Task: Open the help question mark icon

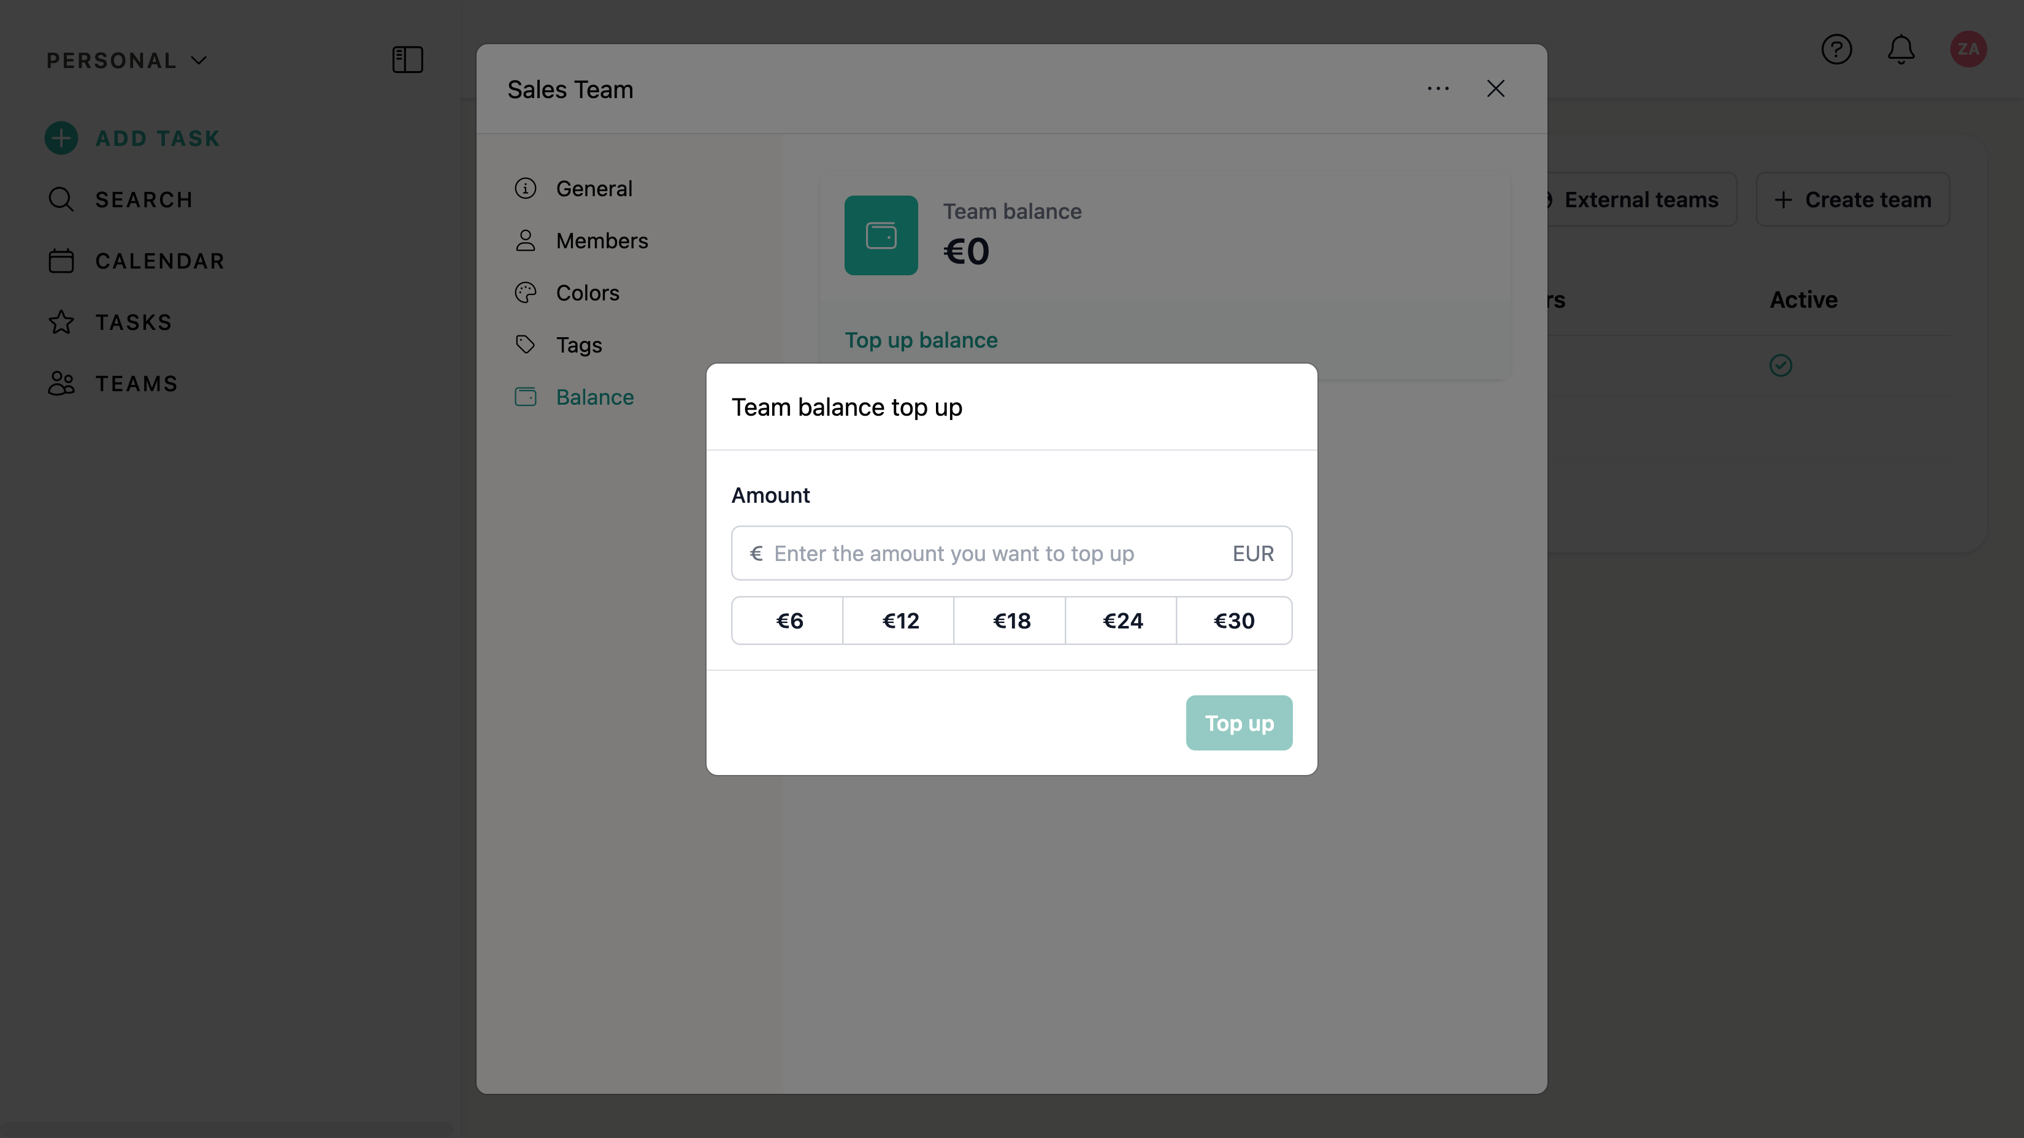Action: (1836, 50)
